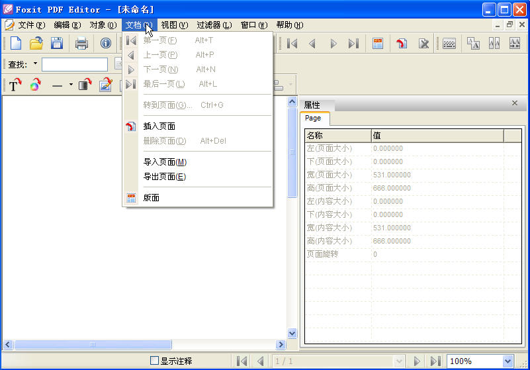Click the delete page toolbar icon
This screenshot has height=370, width=530.
tap(423, 44)
